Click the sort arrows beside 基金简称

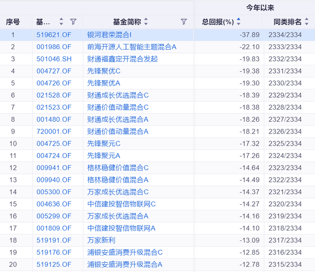click(x=146, y=22)
